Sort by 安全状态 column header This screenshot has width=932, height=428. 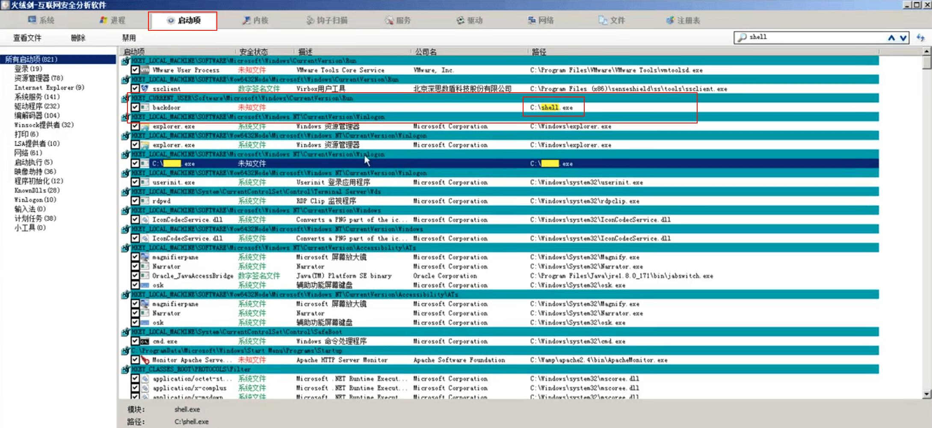(x=253, y=52)
